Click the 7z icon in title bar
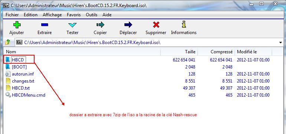The height and width of the screenshot is (134, 286). pos(6,5)
